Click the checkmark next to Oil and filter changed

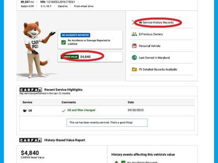tap(64, 110)
